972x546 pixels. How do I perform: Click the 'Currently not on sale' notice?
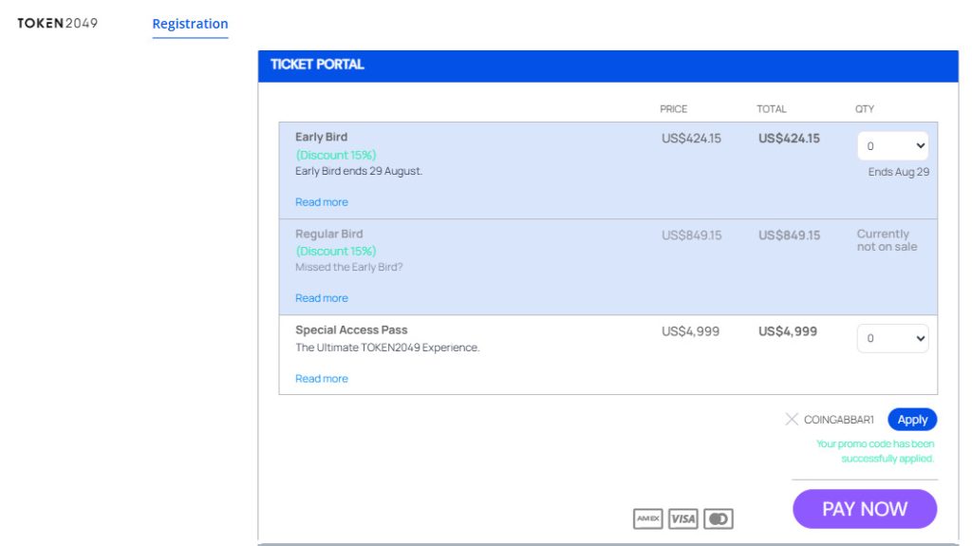click(x=888, y=240)
